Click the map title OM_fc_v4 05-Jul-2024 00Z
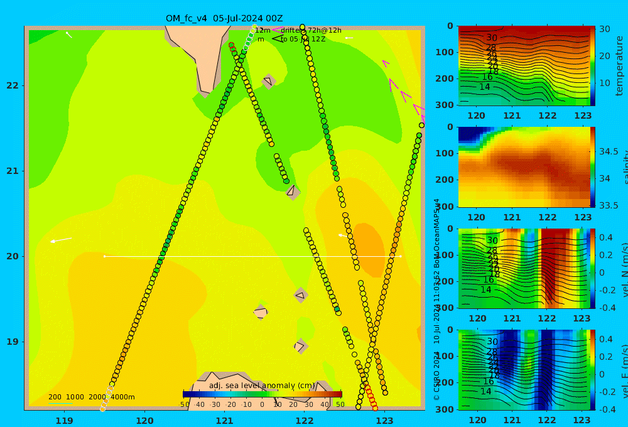Image resolution: width=628 pixels, height=427 pixels. point(224,18)
